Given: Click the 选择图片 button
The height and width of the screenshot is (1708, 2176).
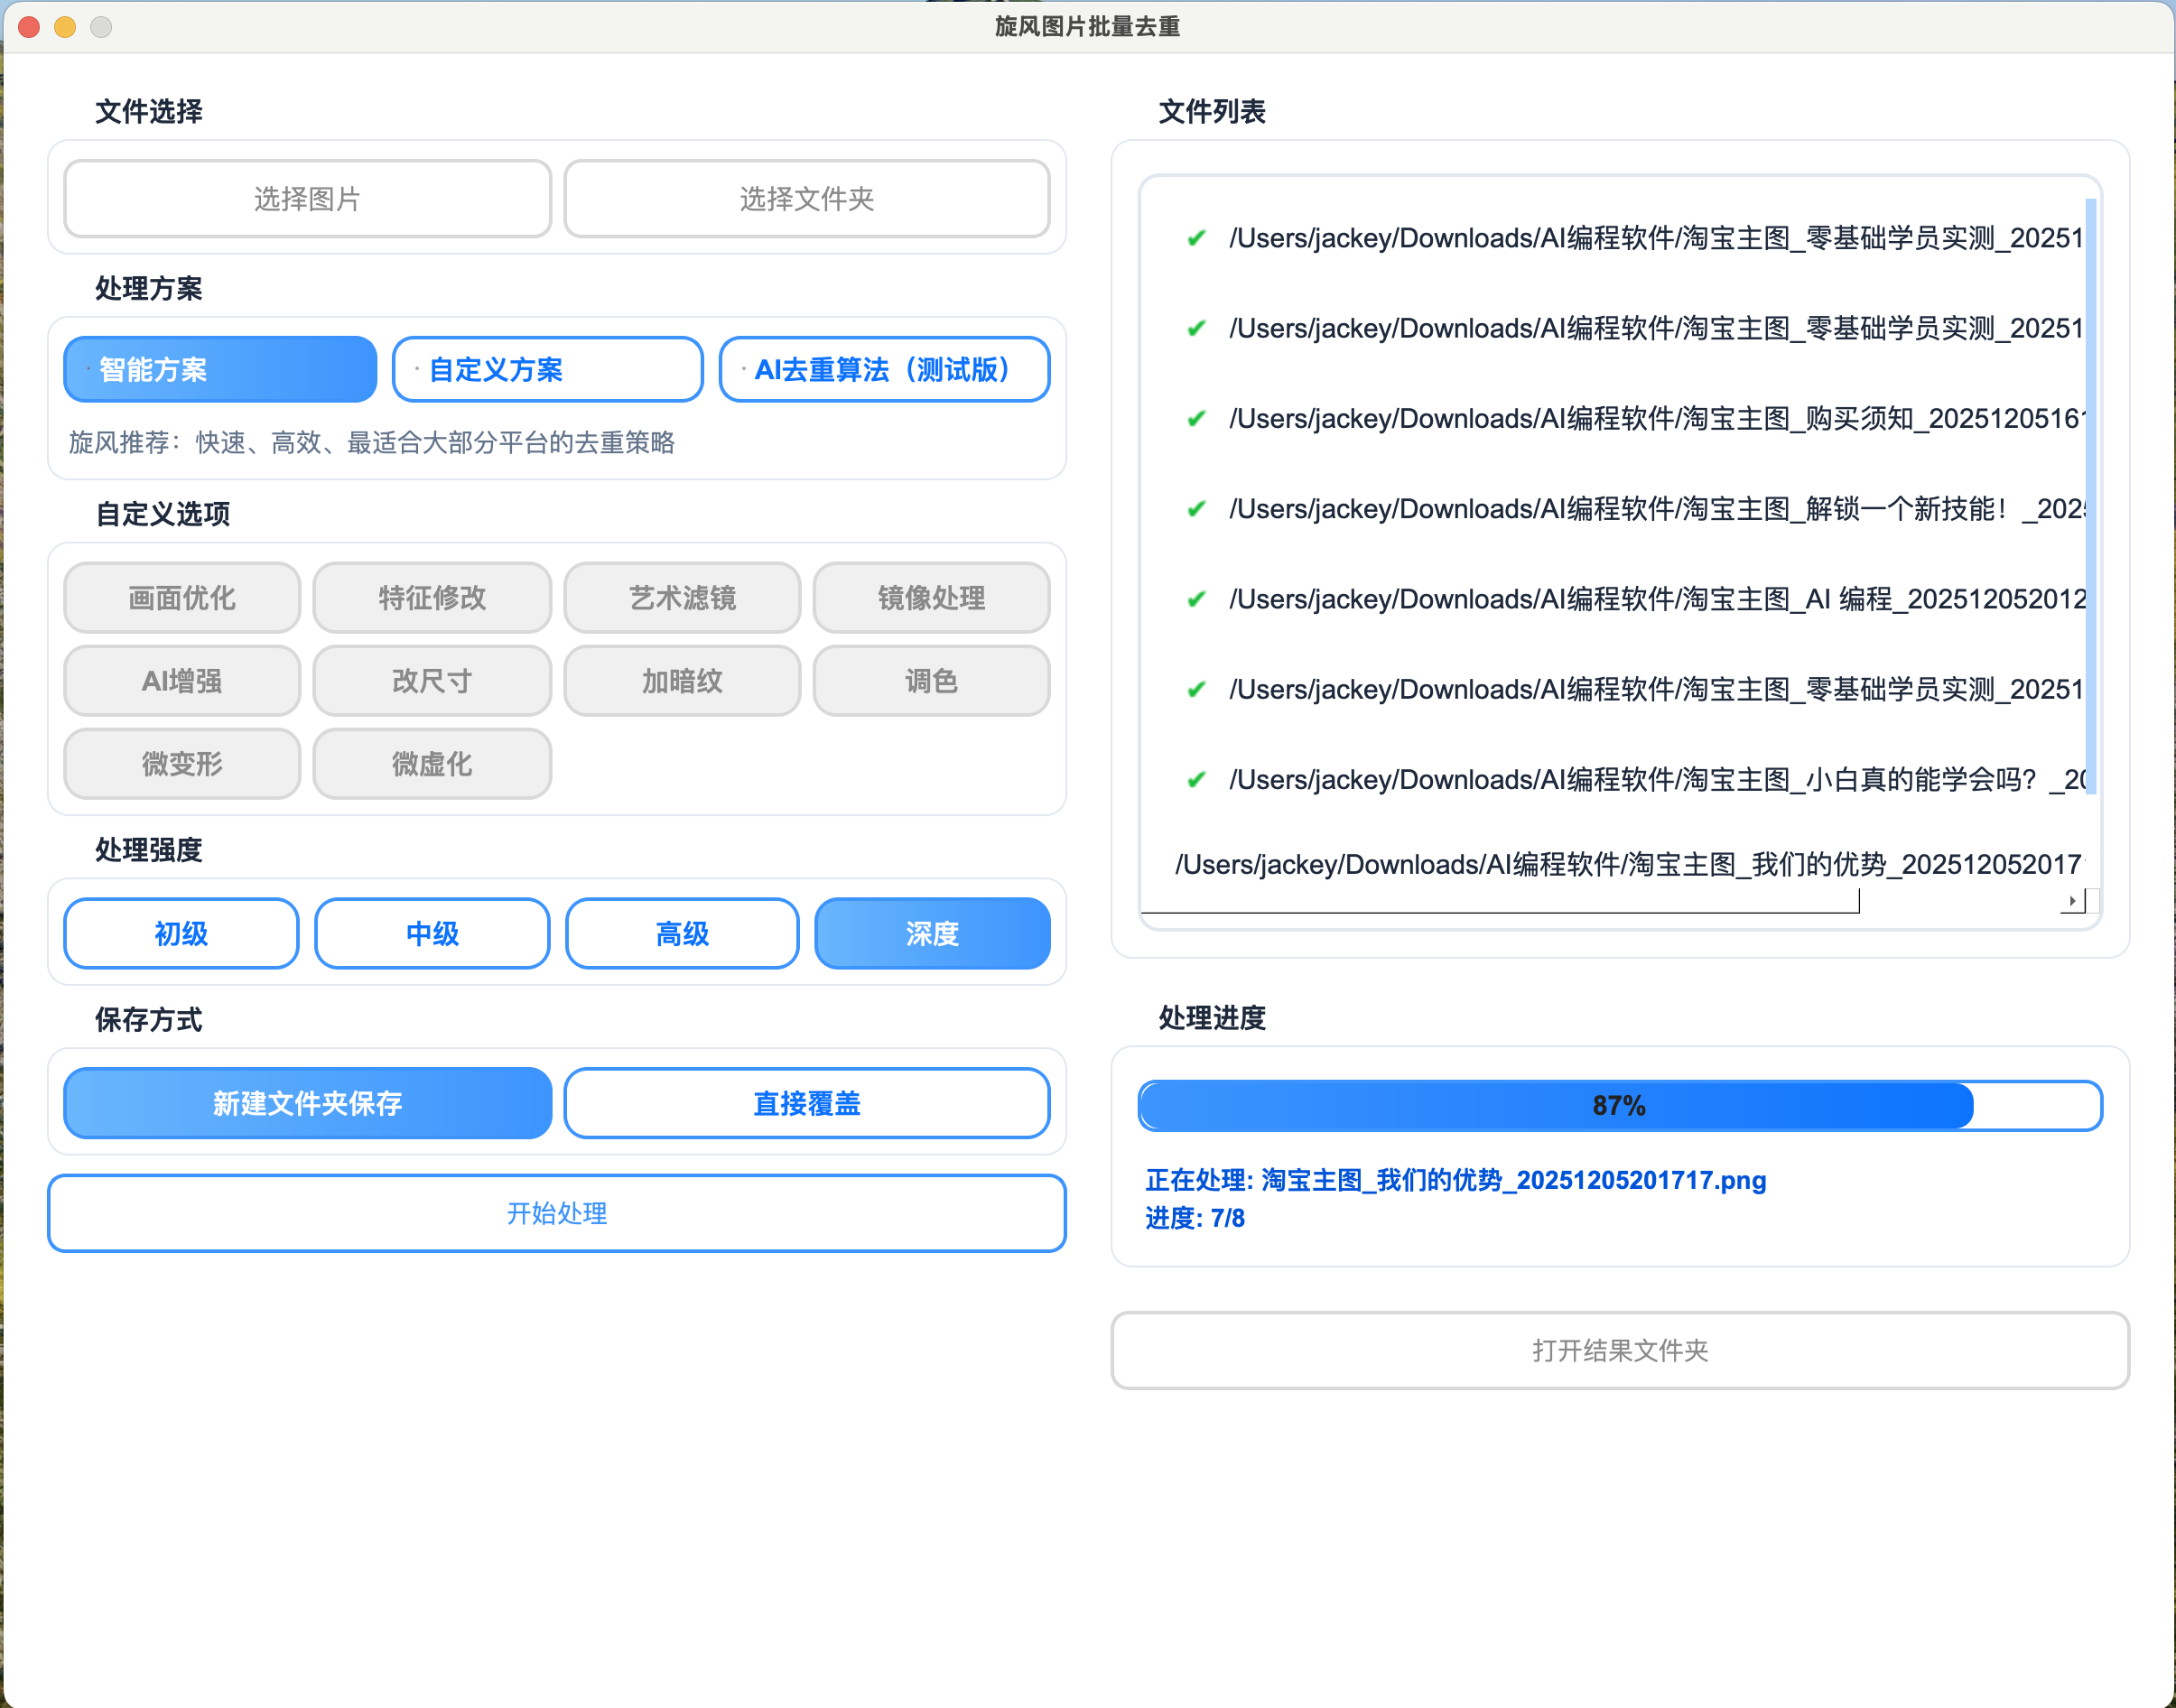Looking at the screenshot, I should tap(307, 199).
